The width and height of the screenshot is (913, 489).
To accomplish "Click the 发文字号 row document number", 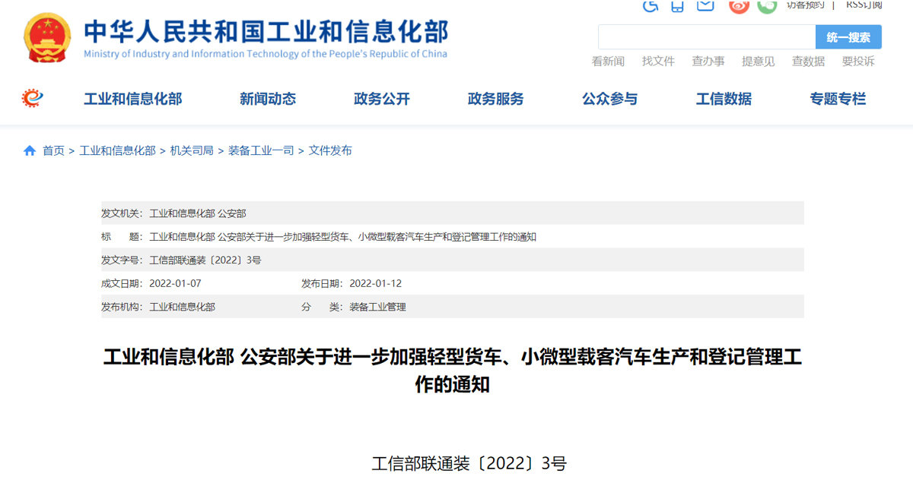I will coord(205,260).
